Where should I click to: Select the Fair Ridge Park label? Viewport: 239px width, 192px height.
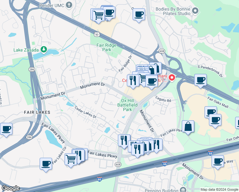[104, 47]
